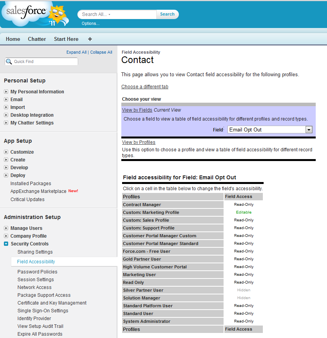Image resolution: width=327 pixels, height=338 pixels.
Task: Select Field Accessibility in sidebar
Action: coord(36,262)
